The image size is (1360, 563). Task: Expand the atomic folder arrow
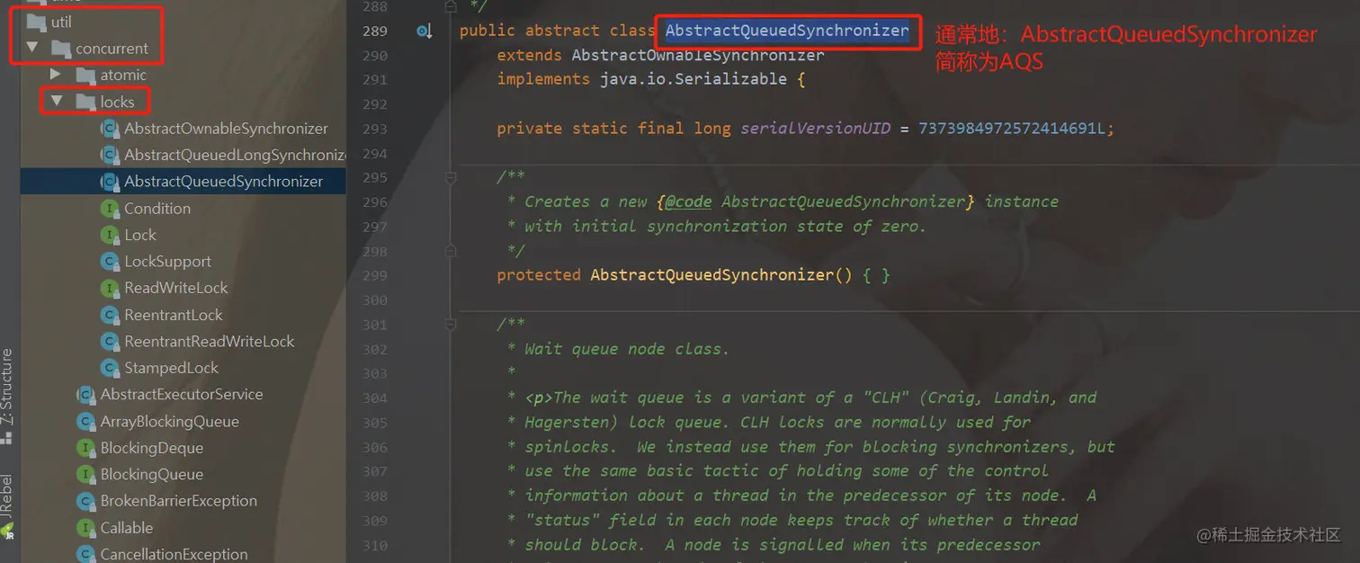[56, 75]
